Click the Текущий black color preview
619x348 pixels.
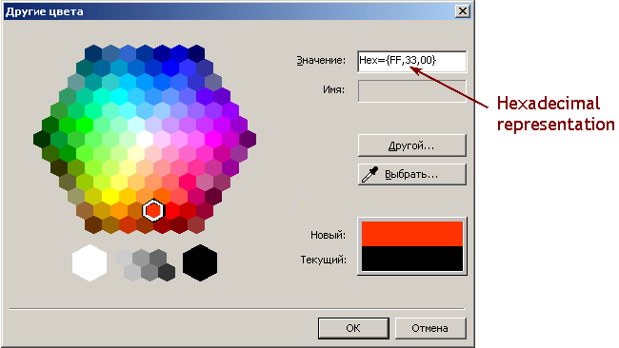pos(412,259)
